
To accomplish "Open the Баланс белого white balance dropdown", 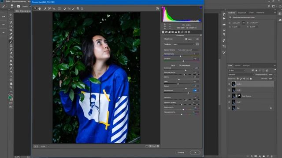I will pos(188,50).
